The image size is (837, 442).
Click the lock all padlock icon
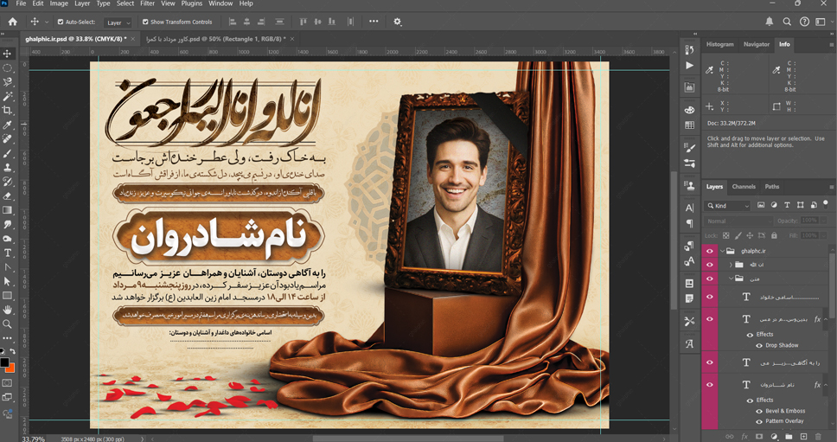pyautogui.click(x=774, y=235)
